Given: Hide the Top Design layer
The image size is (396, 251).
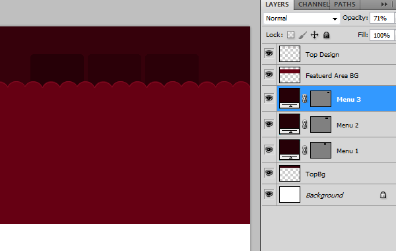Looking at the screenshot, I should tap(269, 54).
